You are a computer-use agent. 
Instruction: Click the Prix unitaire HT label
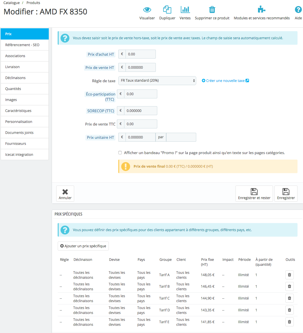coord(100,137)
